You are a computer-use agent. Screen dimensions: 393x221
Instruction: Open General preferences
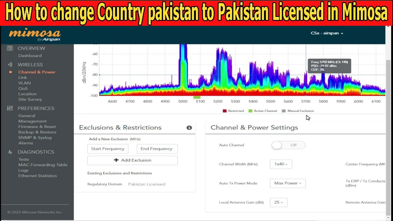click(x=27, y=116)
